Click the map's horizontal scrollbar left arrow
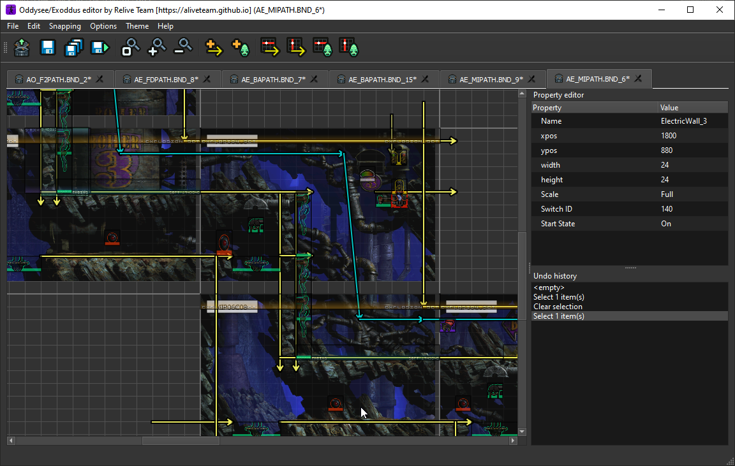Image resolution: width=735 pixels, height=466 pixels. click(11, 441)
